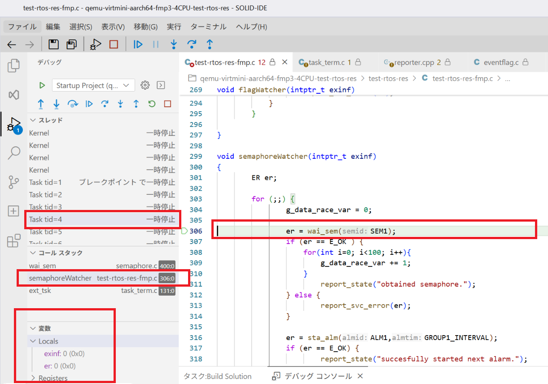
Task: Select thread Task tid=1 in thread list
Action: pyautogui.click(x=45, y=182)
